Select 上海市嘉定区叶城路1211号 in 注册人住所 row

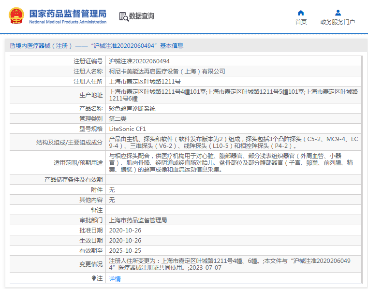click(x=145, y=82)
